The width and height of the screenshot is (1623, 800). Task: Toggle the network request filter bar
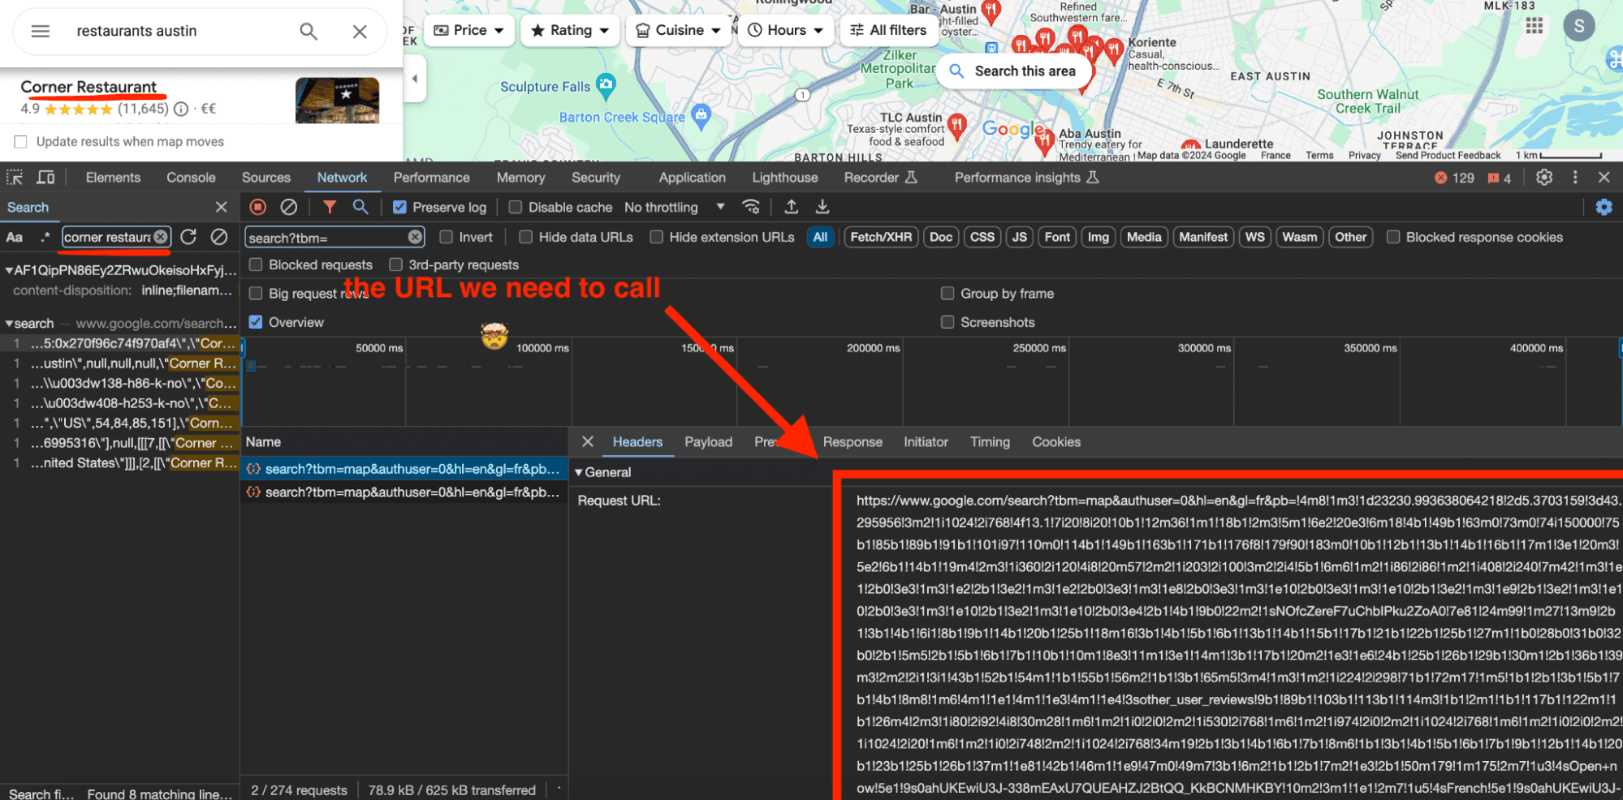point(330,207)
